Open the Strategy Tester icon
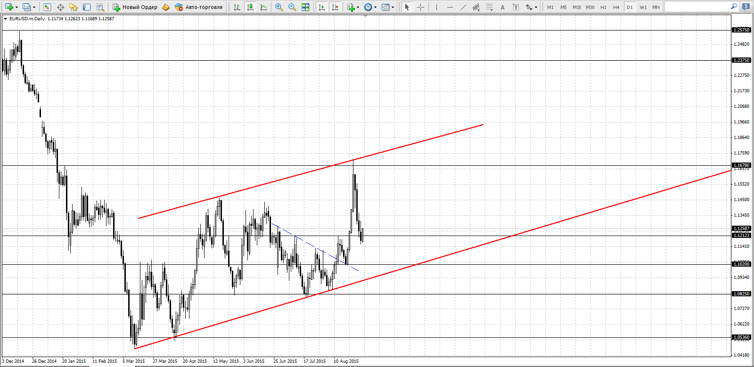The height and width of the screenshot is (367, 754). [x=100, y=7]
